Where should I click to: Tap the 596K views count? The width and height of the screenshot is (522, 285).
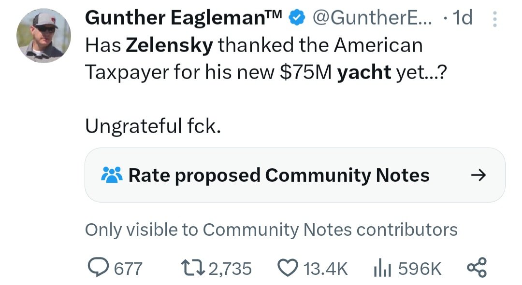[420, 269]
